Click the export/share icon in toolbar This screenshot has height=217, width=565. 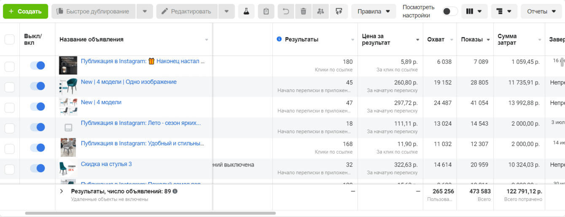tap(339, 11)
